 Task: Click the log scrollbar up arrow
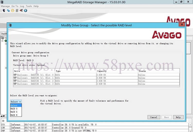point(190,125)
